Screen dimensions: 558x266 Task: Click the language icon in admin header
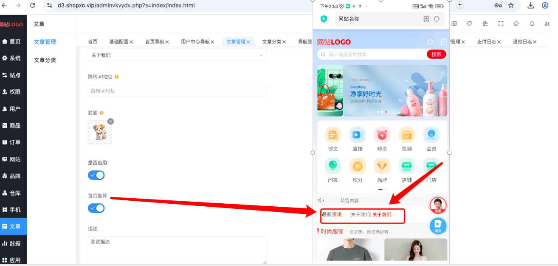454,24
